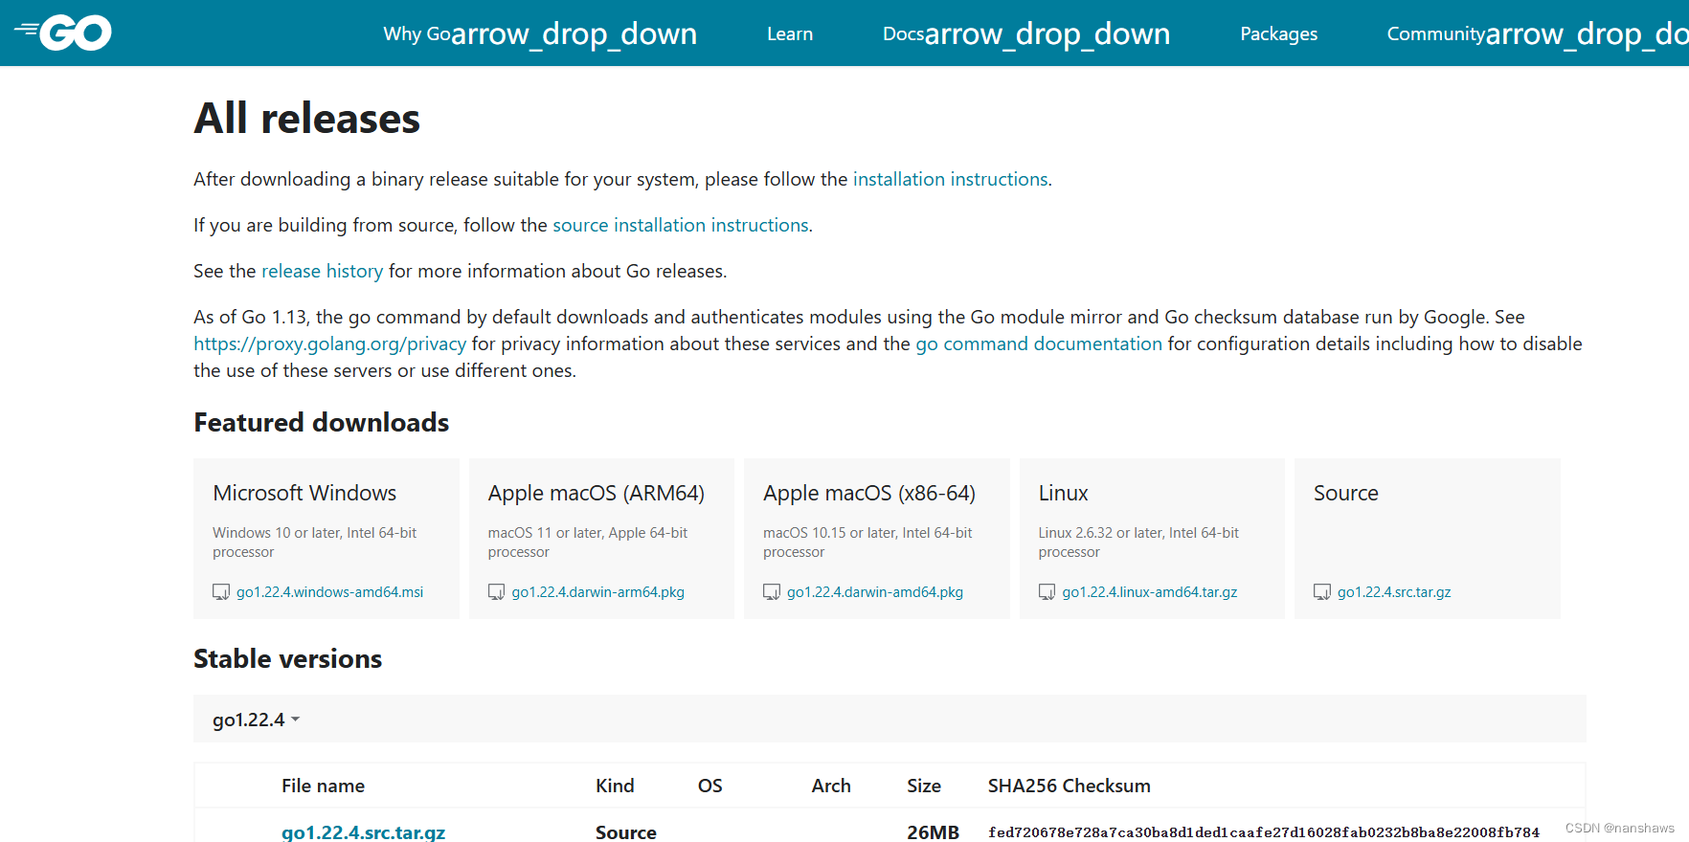
Task: Open the Packages menu item
Action: 1279,33
